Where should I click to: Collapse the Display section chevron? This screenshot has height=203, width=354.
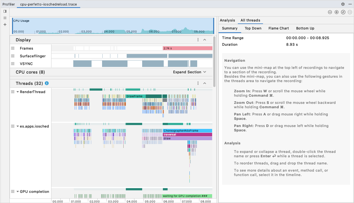pyautogui.click(x=205, y=40)
